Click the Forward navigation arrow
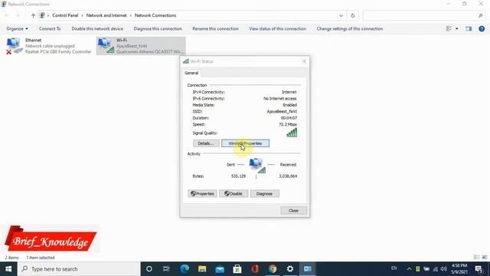This screenshot has width=490, height=276. [18, 15]
